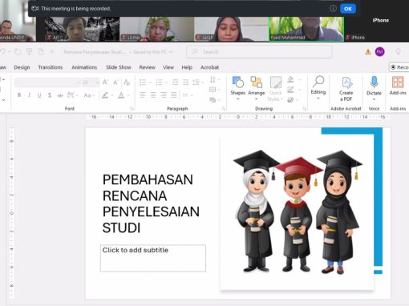Open the FM account profile

click(380, 51)
